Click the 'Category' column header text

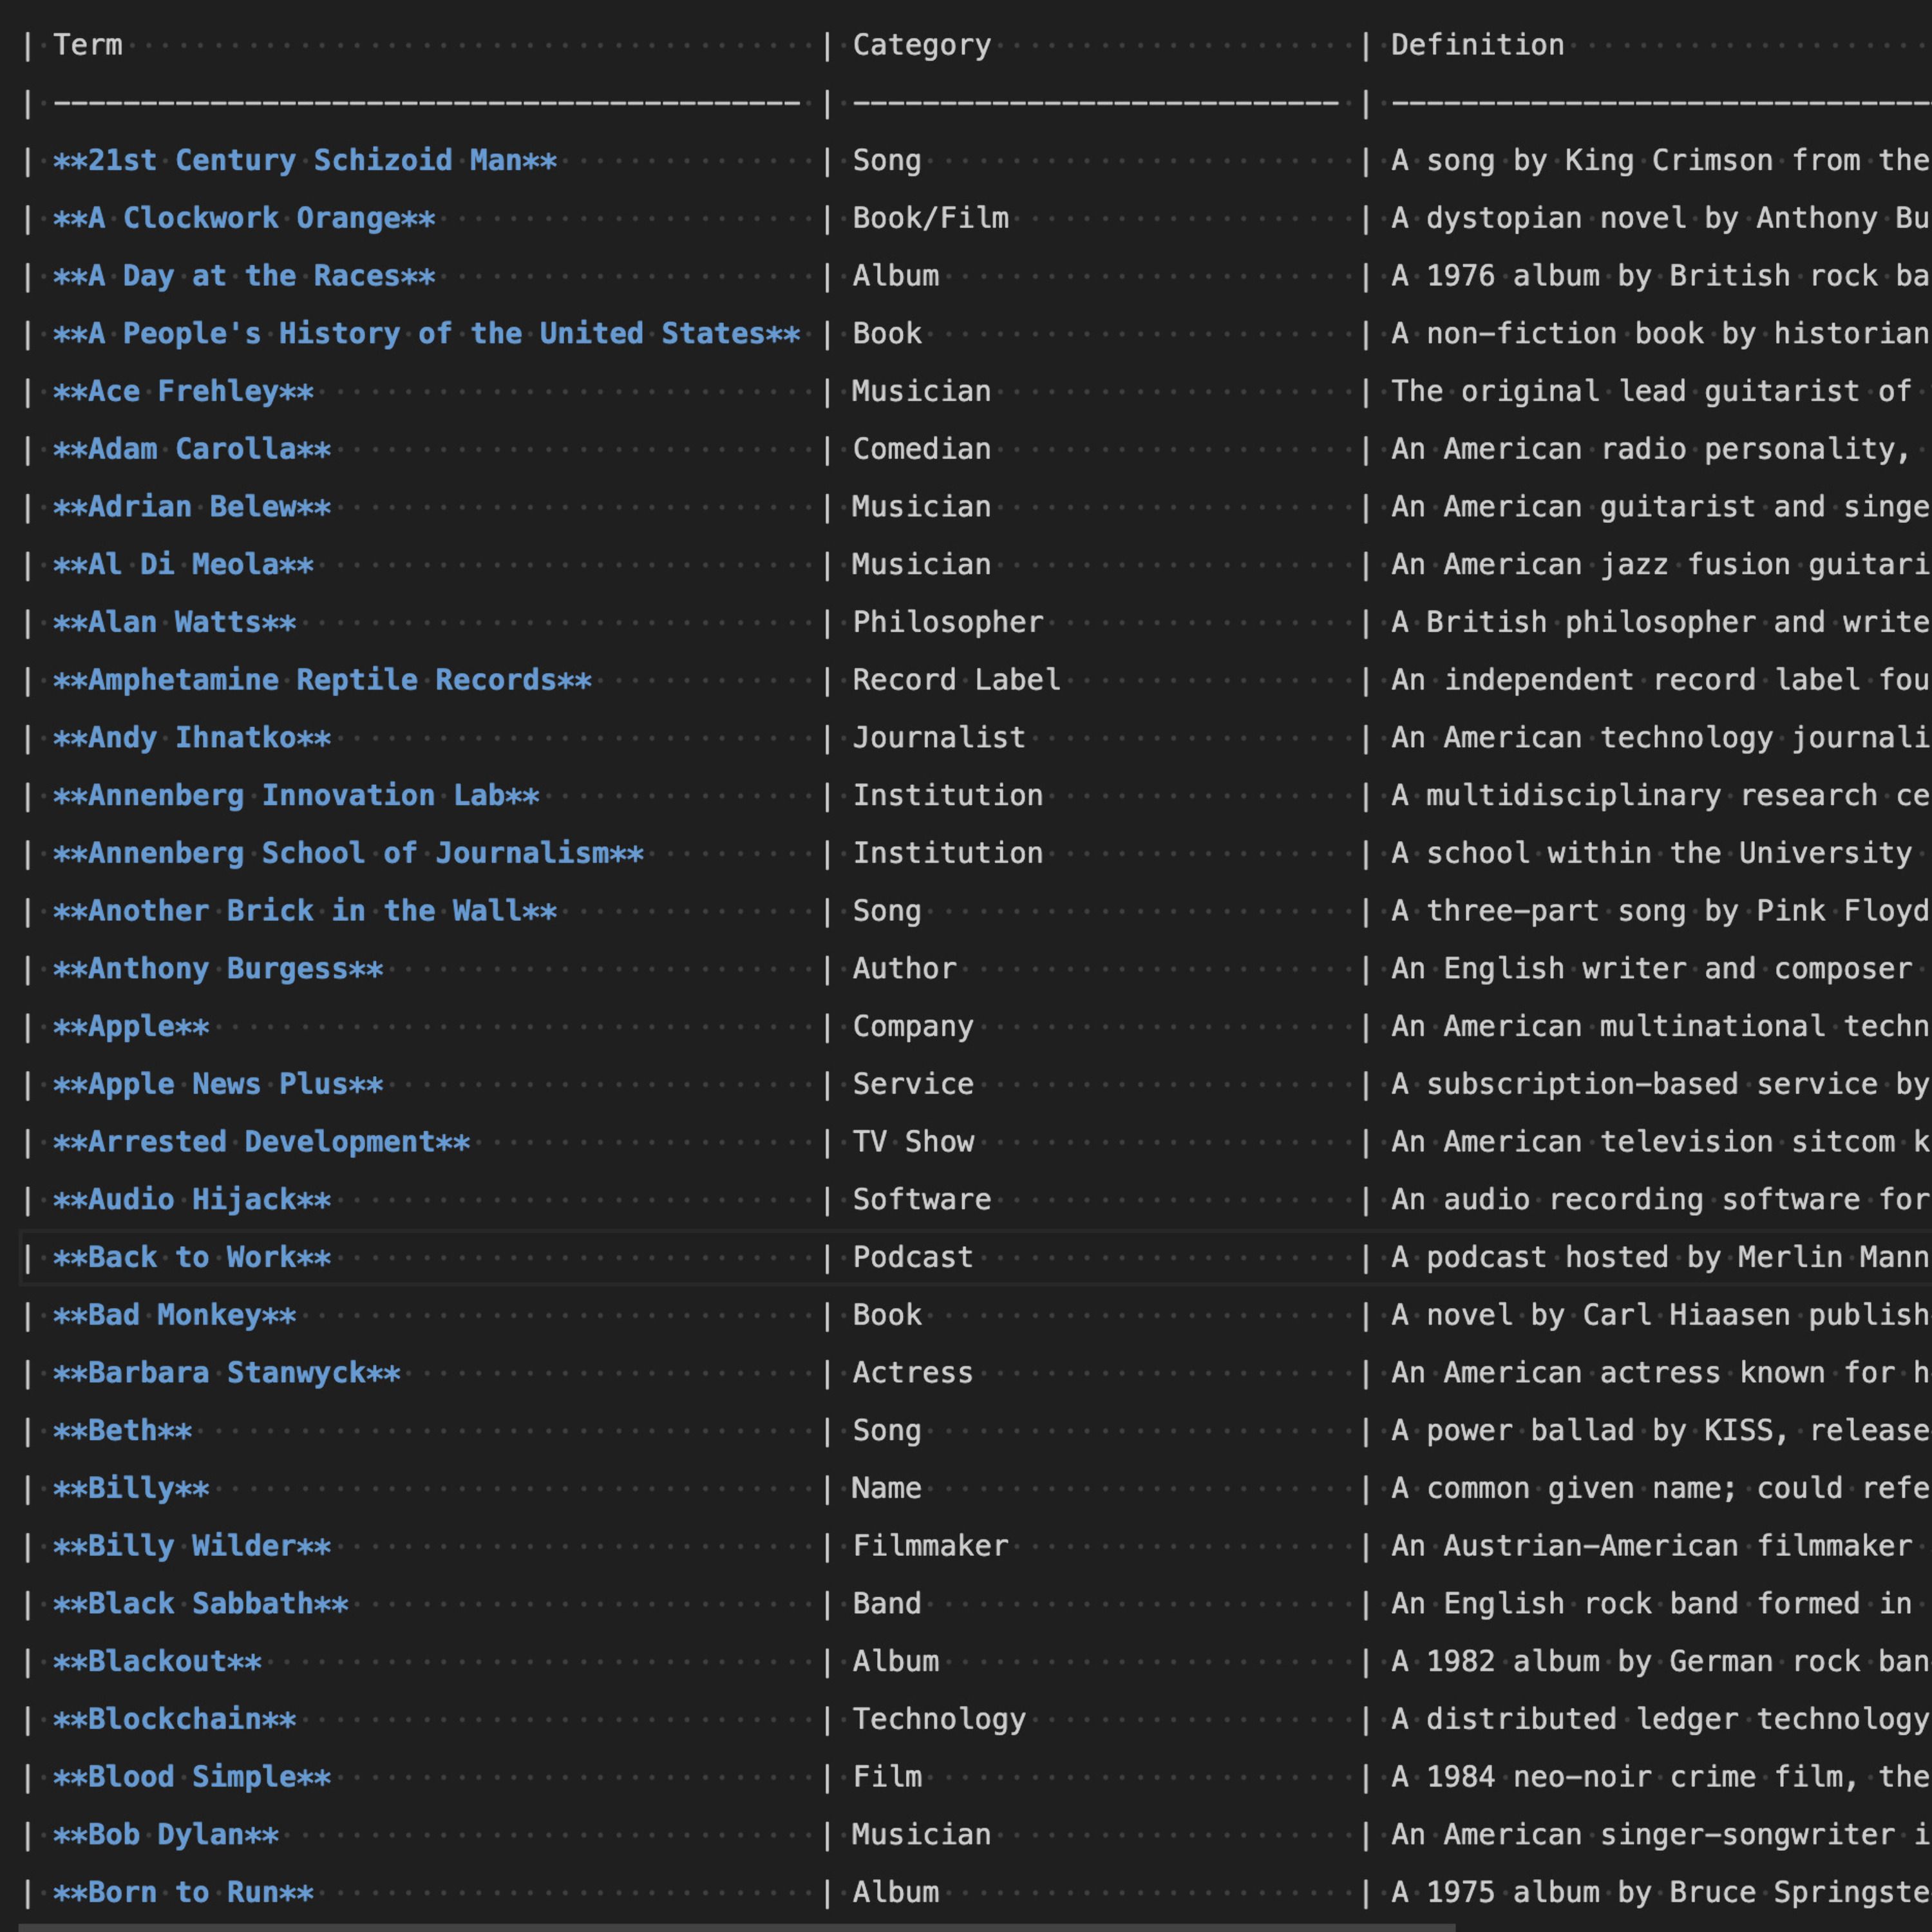coord(921,45)
